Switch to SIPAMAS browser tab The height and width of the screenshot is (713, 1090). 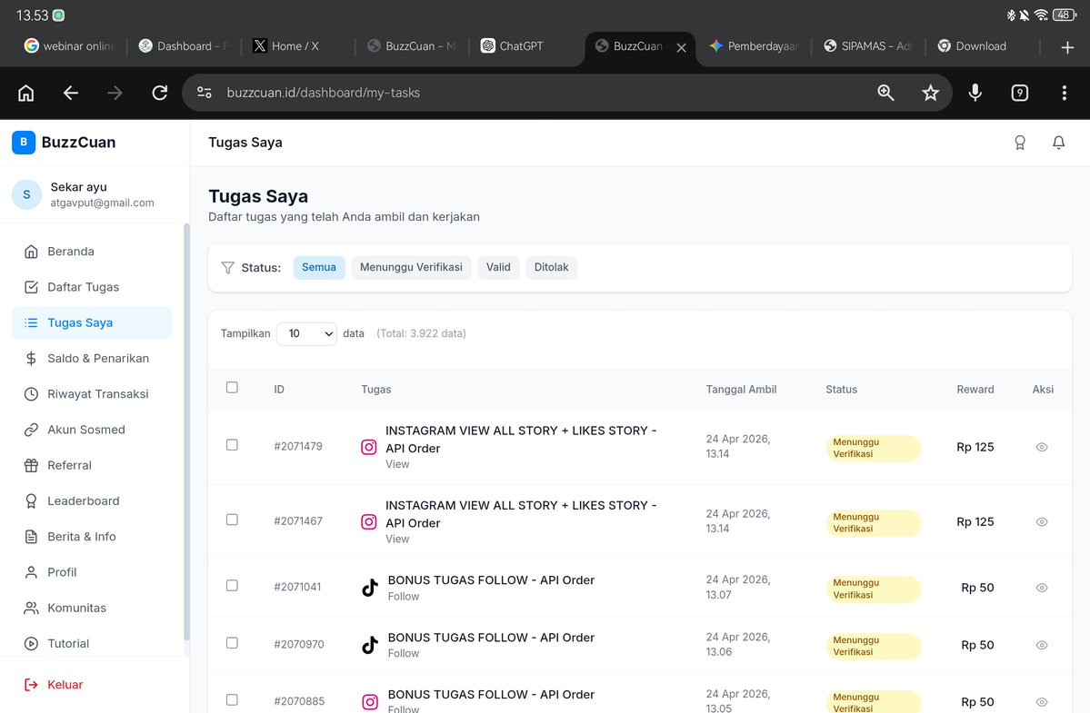pyautogui.click(x=867, y=46)
